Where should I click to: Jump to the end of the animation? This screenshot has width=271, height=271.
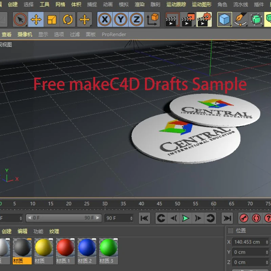227,218
